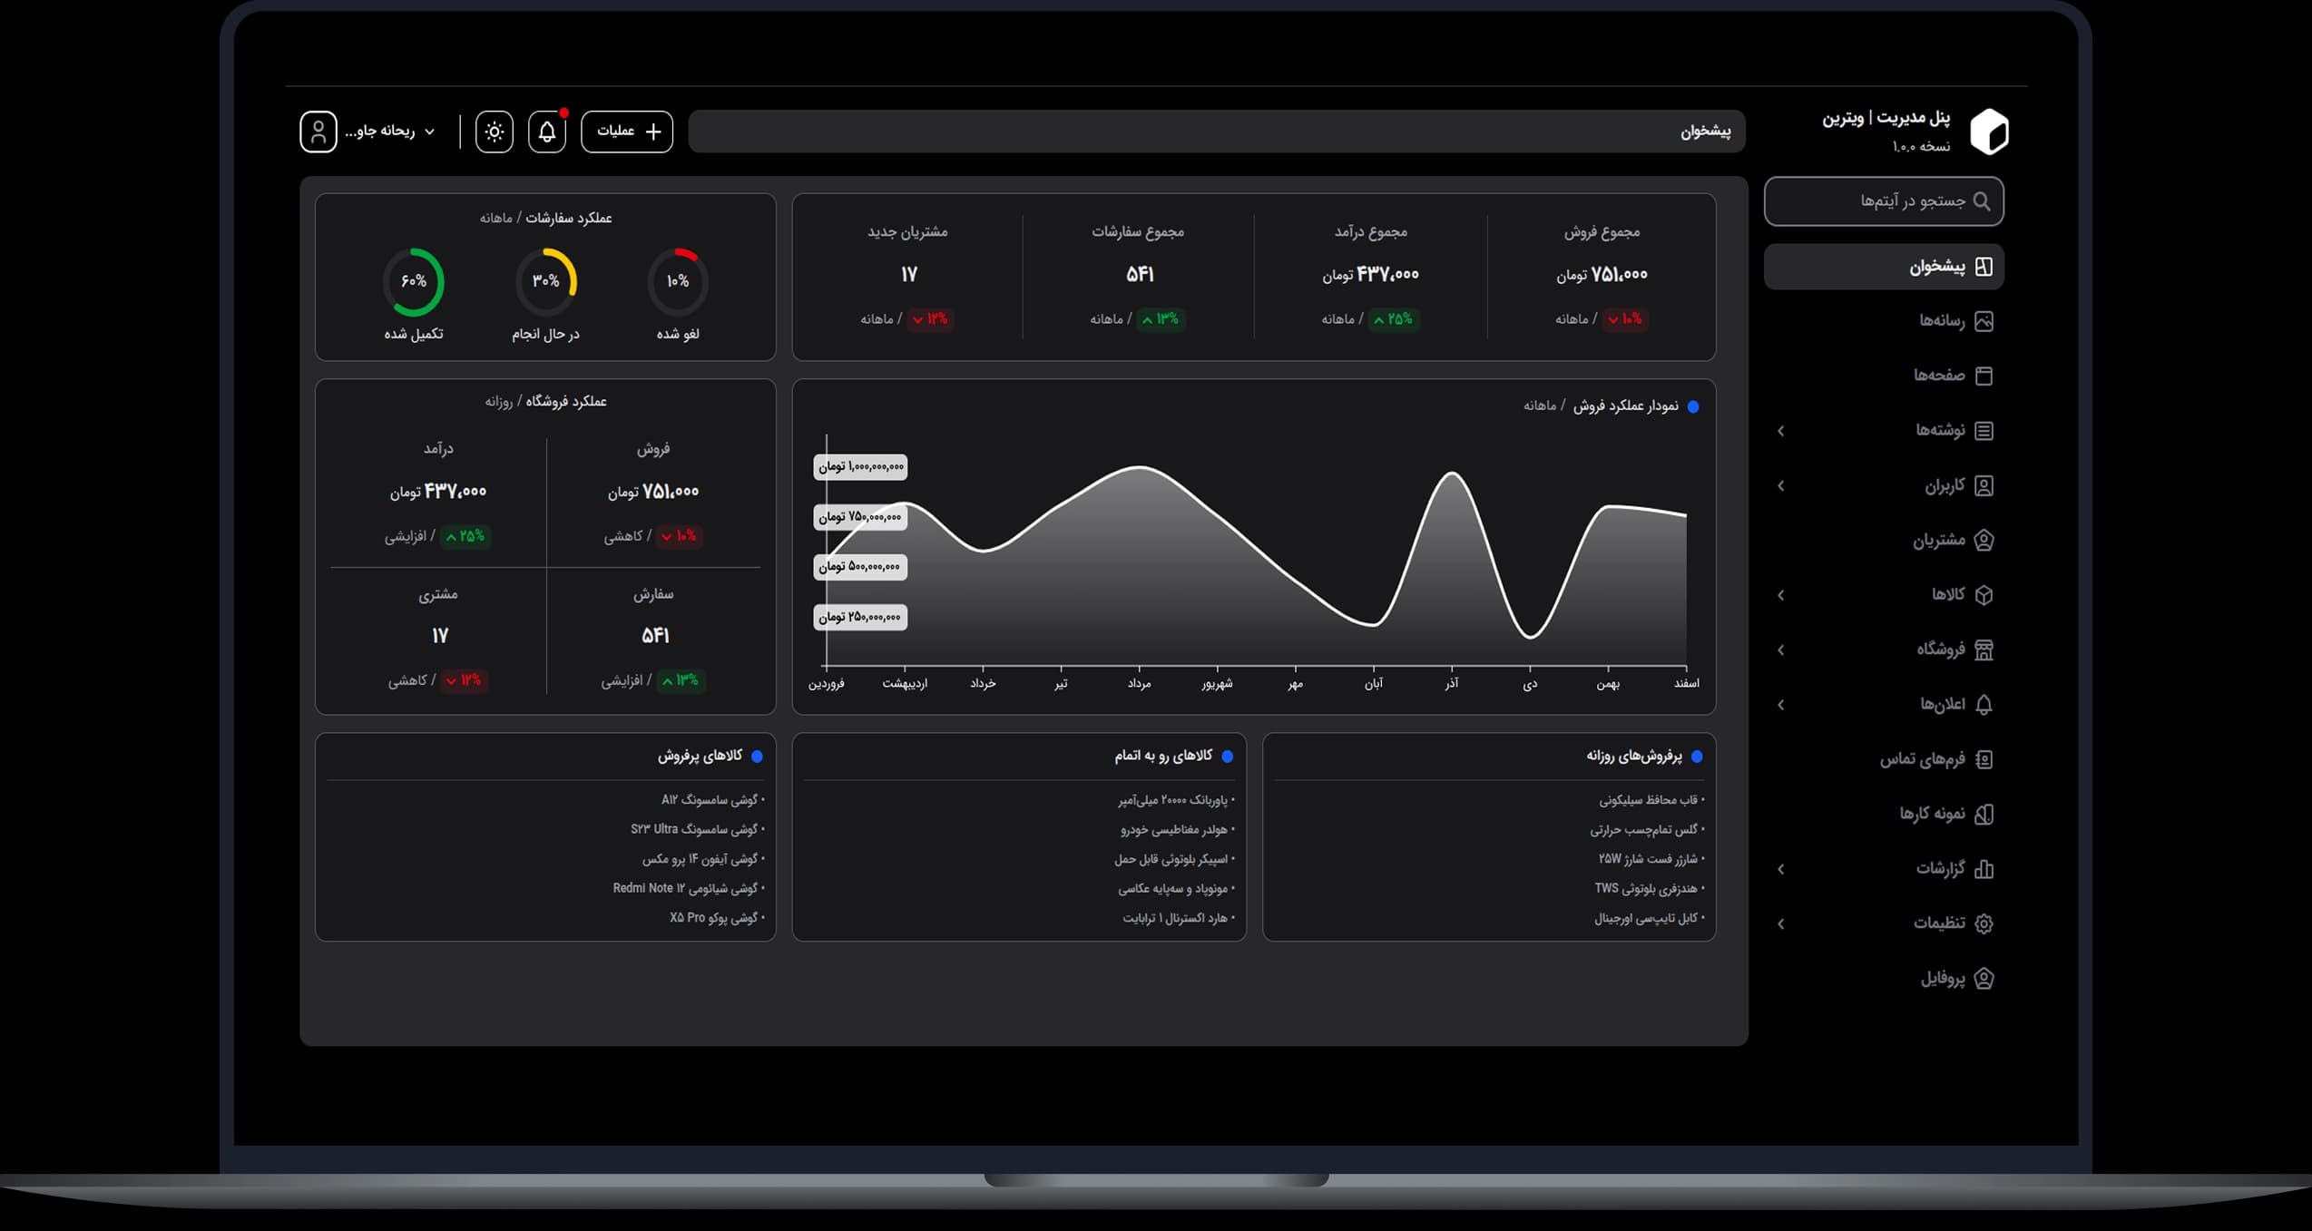Toggle the light/dark theme sun icon
The width and height of the screenshot is (2312, 1231).
click(x=495, y=132)
